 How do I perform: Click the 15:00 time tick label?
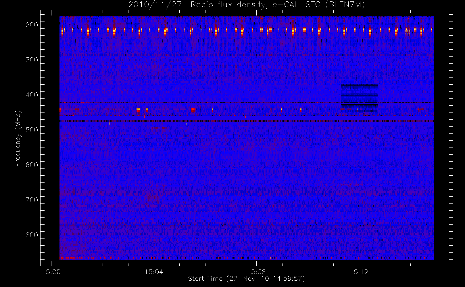pos(51,272)
